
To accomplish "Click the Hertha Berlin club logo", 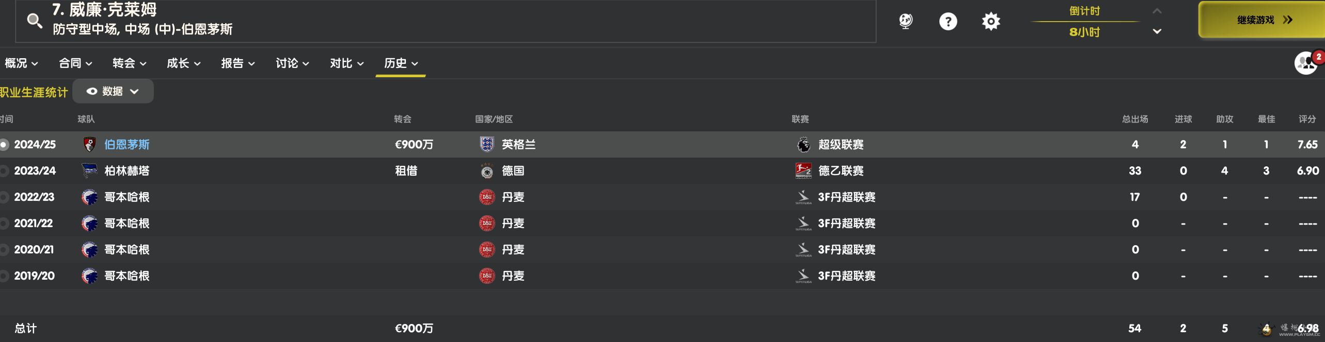I will point(89,170).
